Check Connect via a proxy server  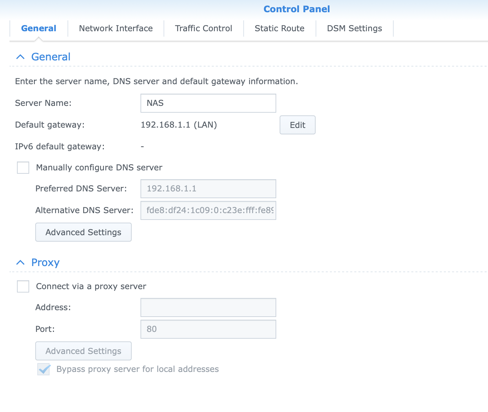[x=23, y=286]
